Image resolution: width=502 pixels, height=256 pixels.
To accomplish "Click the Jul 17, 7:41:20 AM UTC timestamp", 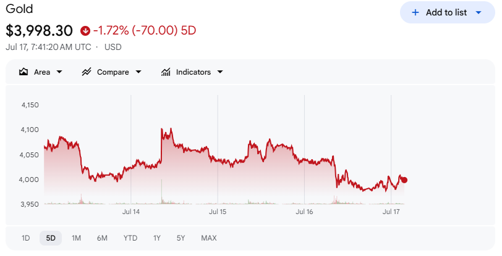I will point(48,47).
